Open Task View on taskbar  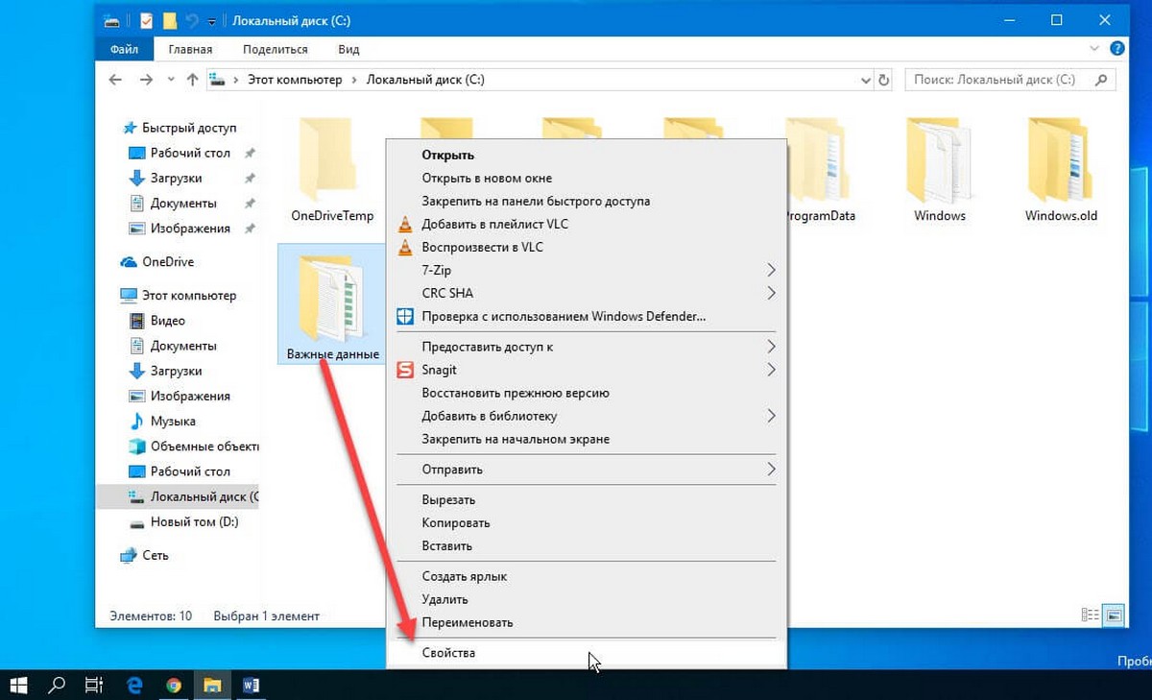click(94, 686)
